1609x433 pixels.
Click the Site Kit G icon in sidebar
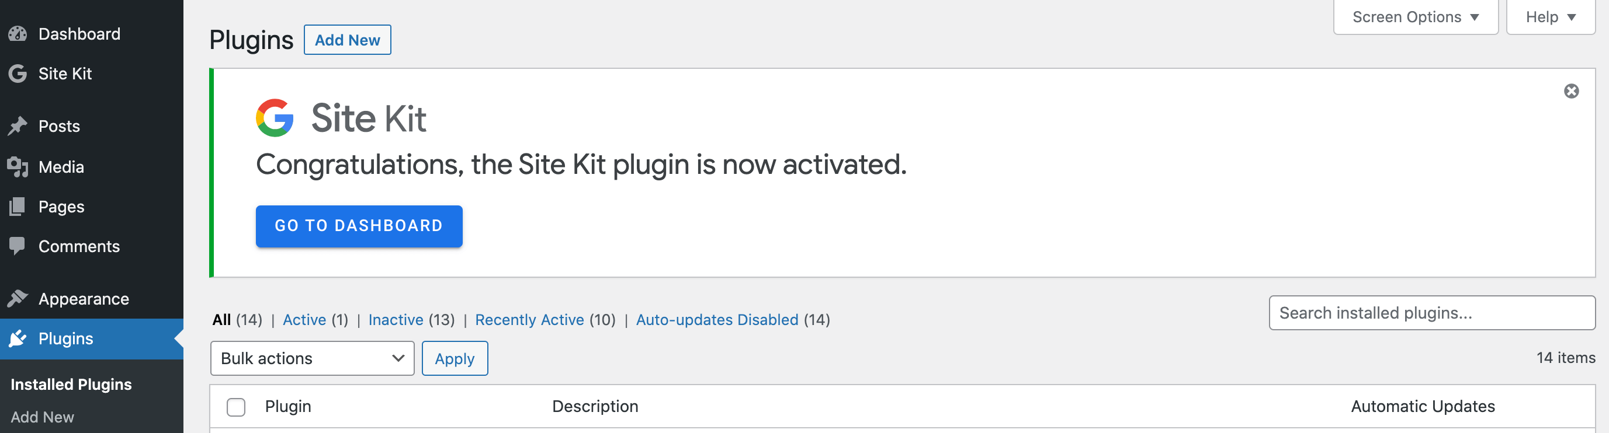18,74
